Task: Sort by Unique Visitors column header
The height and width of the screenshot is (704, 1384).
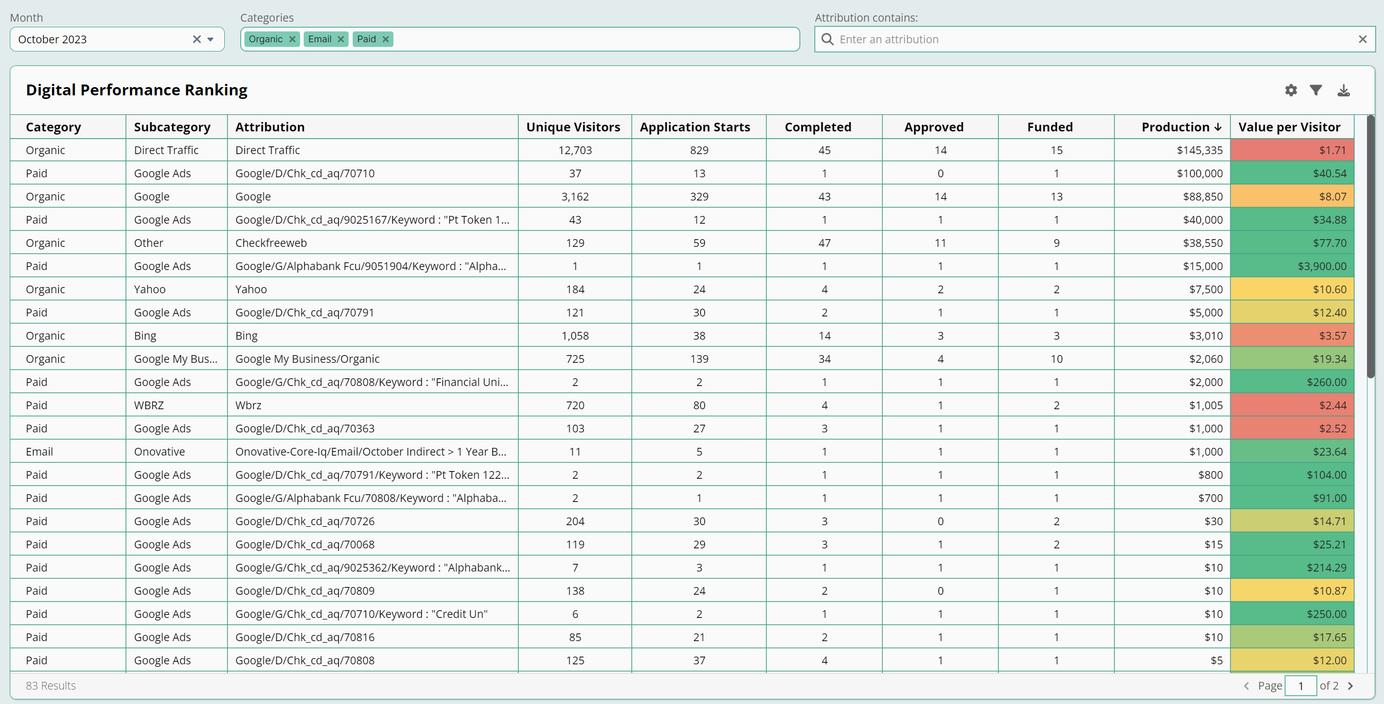Action: [573, 127]
